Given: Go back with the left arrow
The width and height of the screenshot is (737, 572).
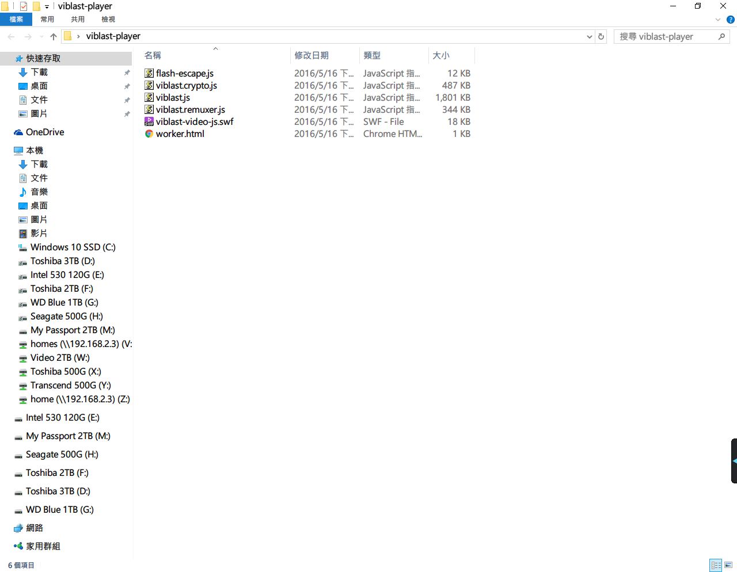Looking at the screenshot, I should coord(11,36).
